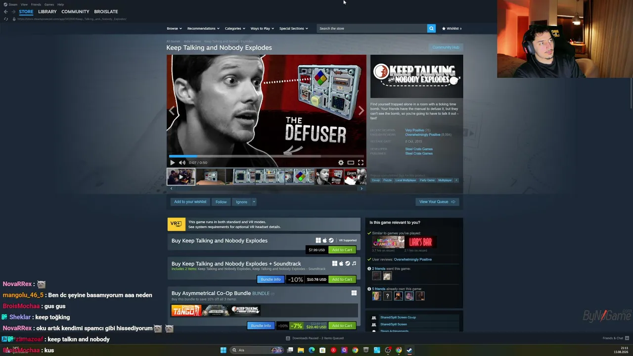
Task: Enter fullscreen on the trailer video
Action: (361, 163)
